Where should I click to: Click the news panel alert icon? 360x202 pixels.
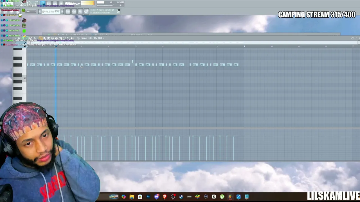click(119, 11)
